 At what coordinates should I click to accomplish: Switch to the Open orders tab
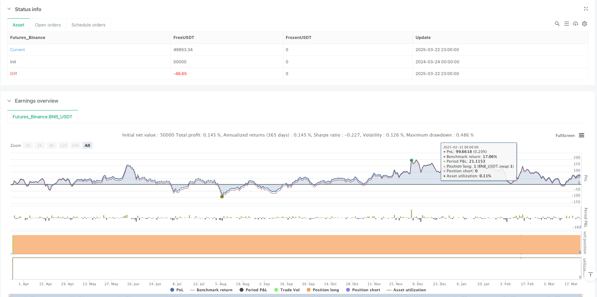point(48,25)
